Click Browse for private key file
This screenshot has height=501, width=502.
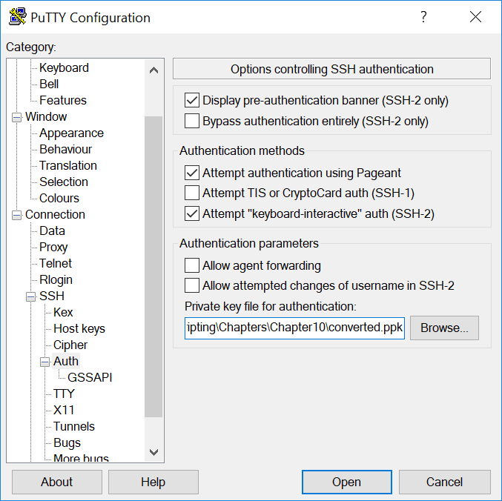tap(444, 328)
